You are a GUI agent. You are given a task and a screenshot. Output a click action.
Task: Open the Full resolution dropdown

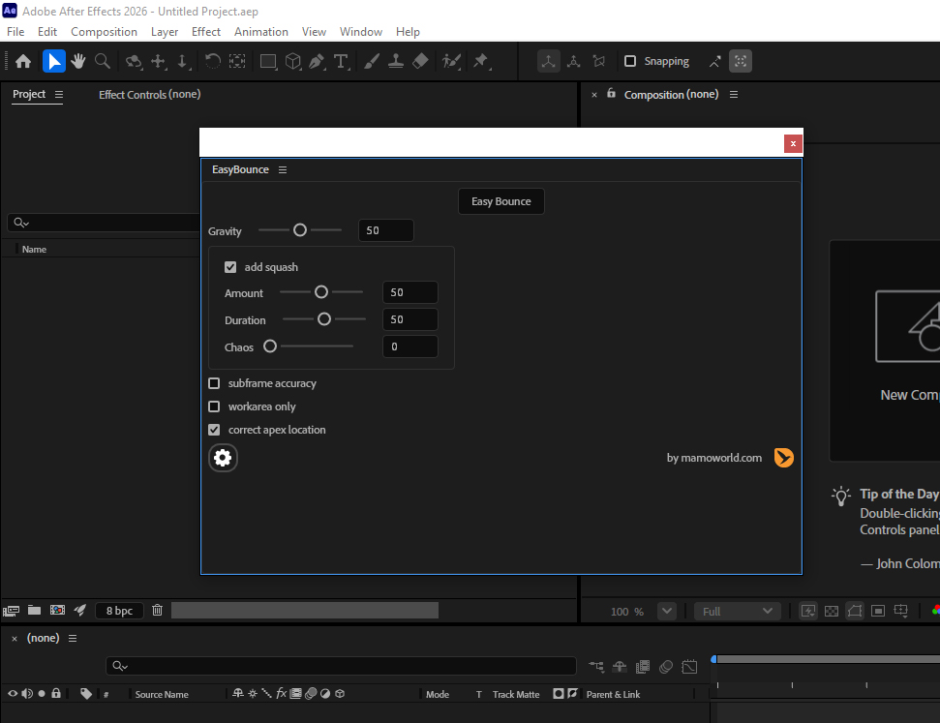(x=738, y=611)
